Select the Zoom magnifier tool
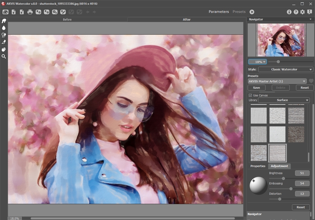 pyautogui.click(x=4, y=57)
